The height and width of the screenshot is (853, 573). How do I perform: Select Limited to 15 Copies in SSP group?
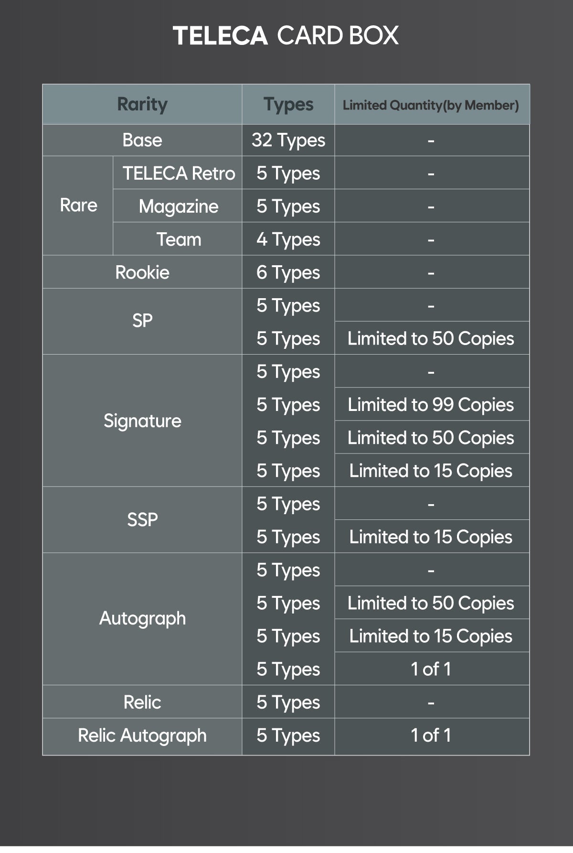coord(431,537)
